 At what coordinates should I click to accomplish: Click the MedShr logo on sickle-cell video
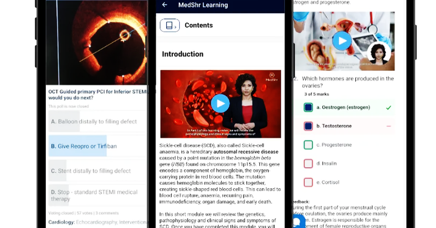click(271, 77)
